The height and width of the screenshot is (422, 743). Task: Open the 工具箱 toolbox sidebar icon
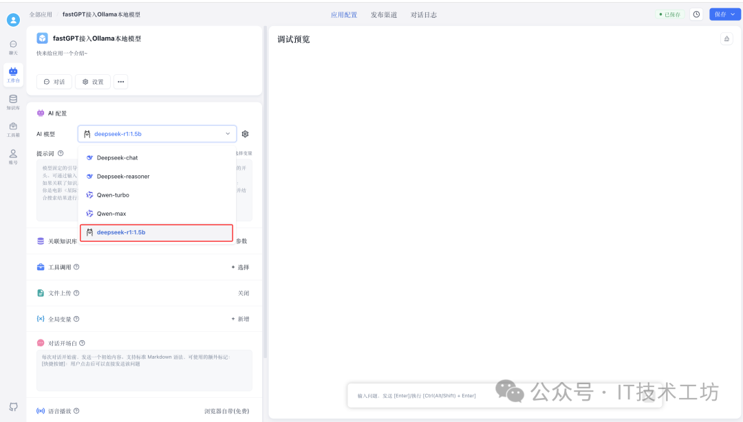click(13, 129)
